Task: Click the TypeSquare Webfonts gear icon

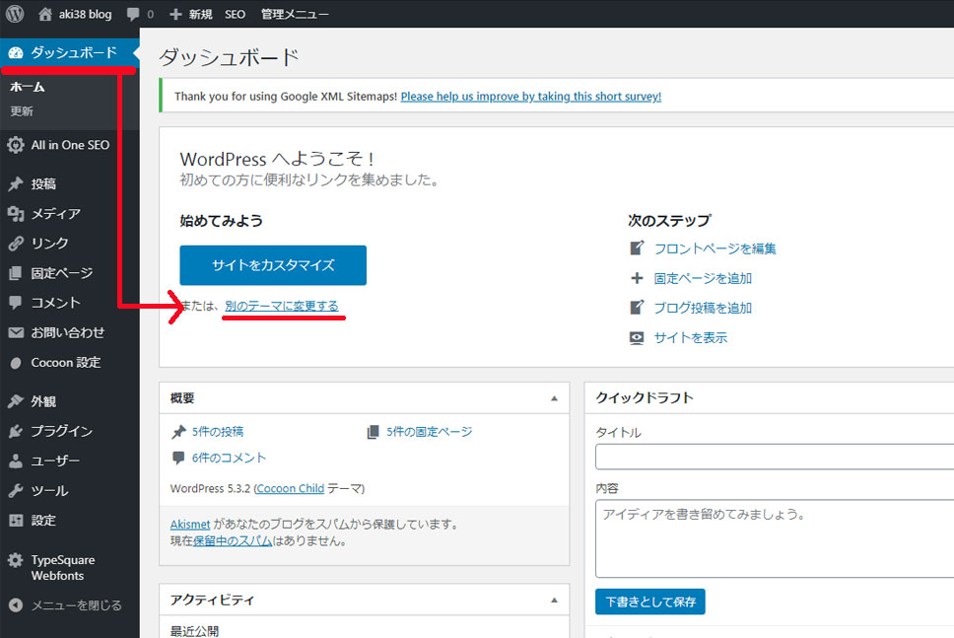Action: click(x=16, y=560)
